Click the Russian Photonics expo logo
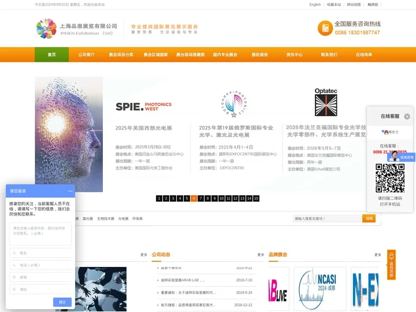The image size is (416, 312). tap(234, 104)
